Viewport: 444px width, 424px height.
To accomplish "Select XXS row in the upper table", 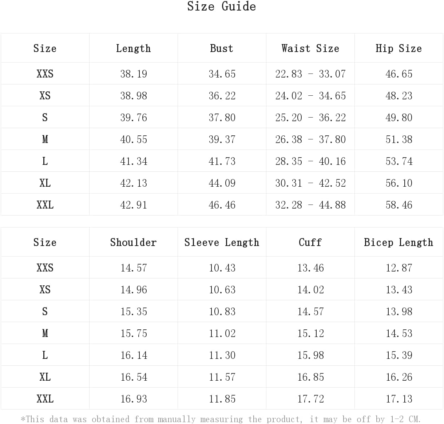I will (x=222, y=74).
